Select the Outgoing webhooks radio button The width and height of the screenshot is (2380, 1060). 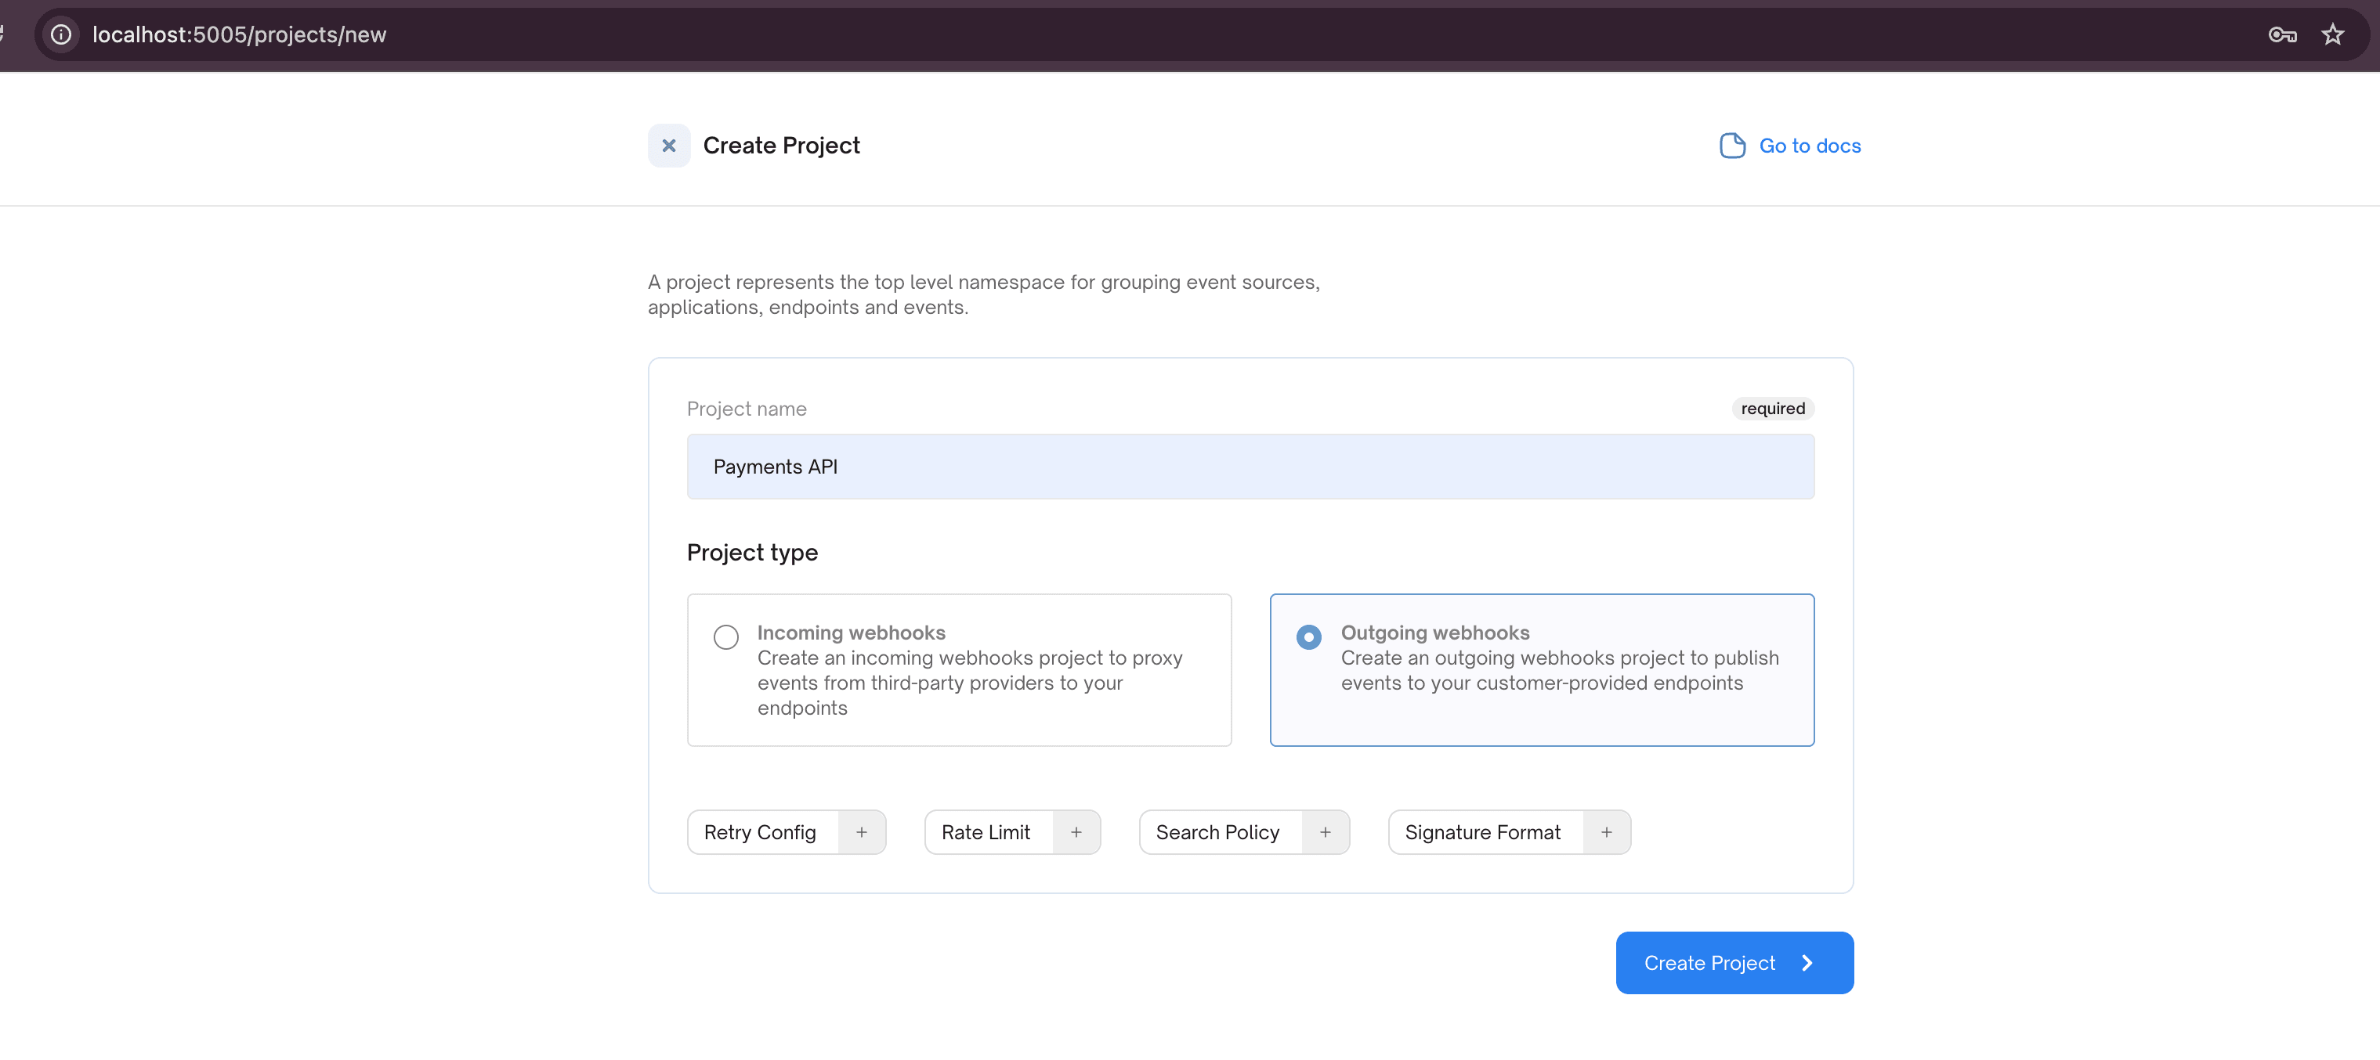click(1308, 637)
